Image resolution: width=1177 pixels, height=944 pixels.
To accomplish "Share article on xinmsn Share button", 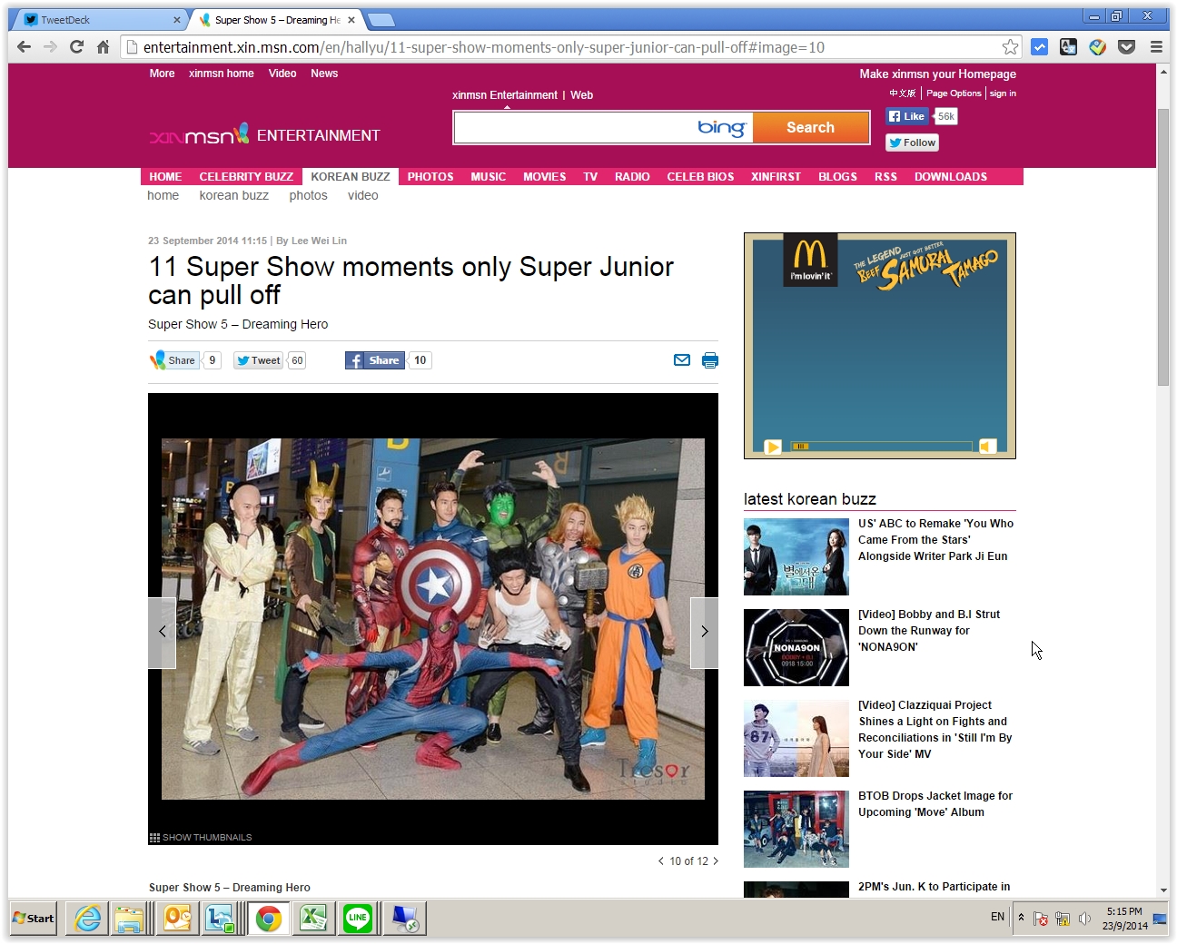I will tap(173, 360).
